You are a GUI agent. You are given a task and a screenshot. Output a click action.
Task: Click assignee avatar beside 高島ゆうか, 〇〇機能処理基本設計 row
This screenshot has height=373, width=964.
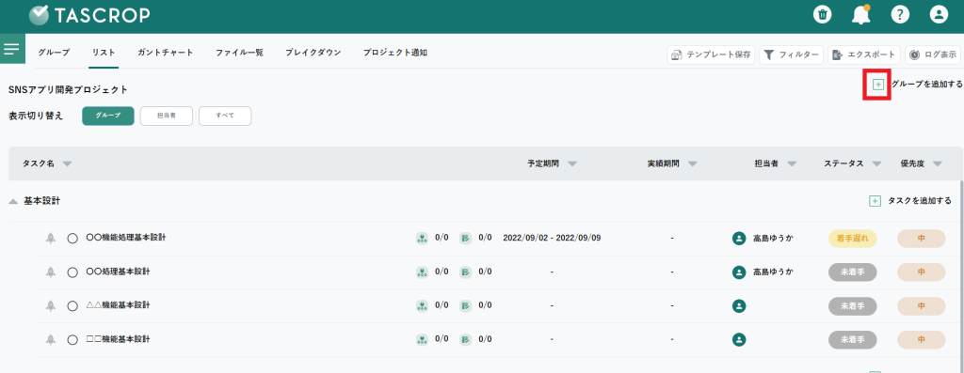click(x=739, y=238)
